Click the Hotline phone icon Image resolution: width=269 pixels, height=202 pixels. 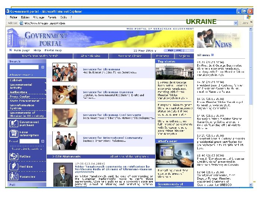tap(14, 156)
